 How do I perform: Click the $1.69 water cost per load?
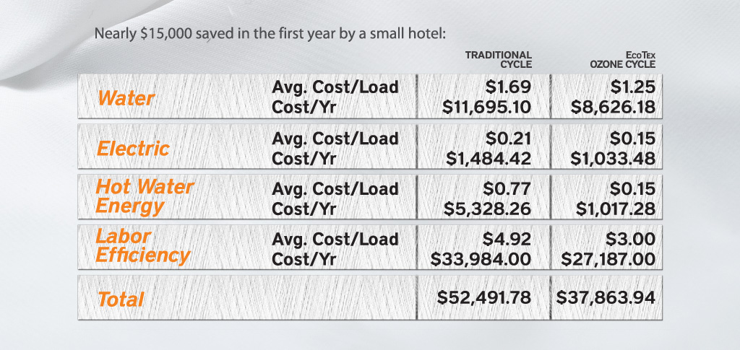pyautogui.click(x=509, y=87)
